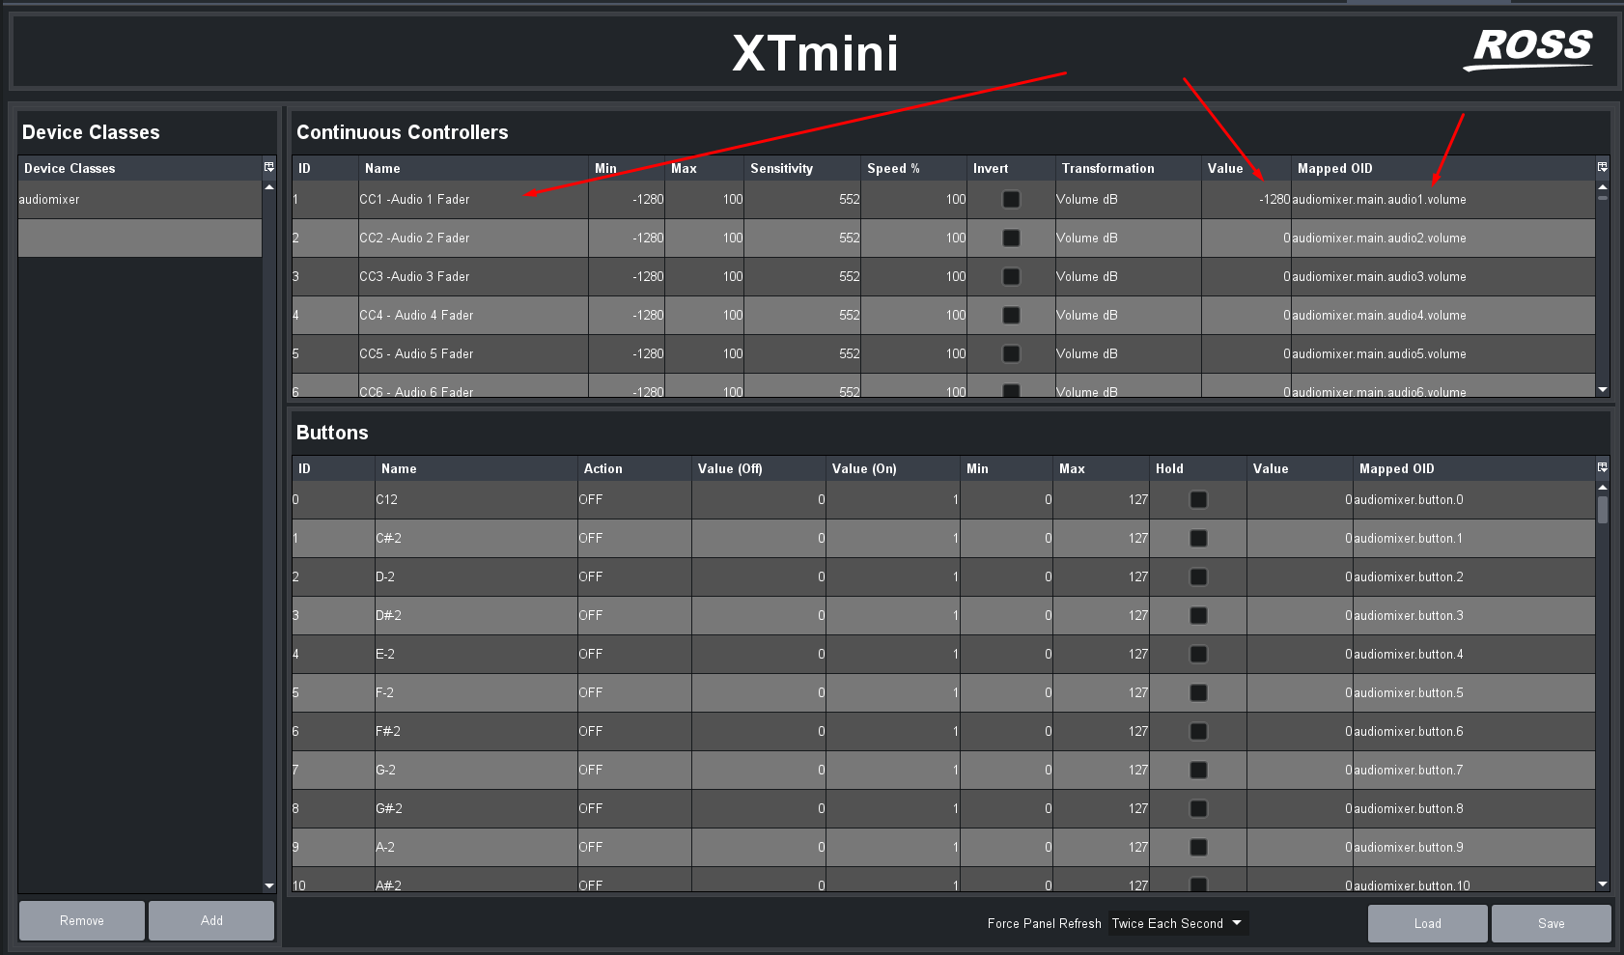
Task: Click the Transformation column header
Action: pos(1129,168)
